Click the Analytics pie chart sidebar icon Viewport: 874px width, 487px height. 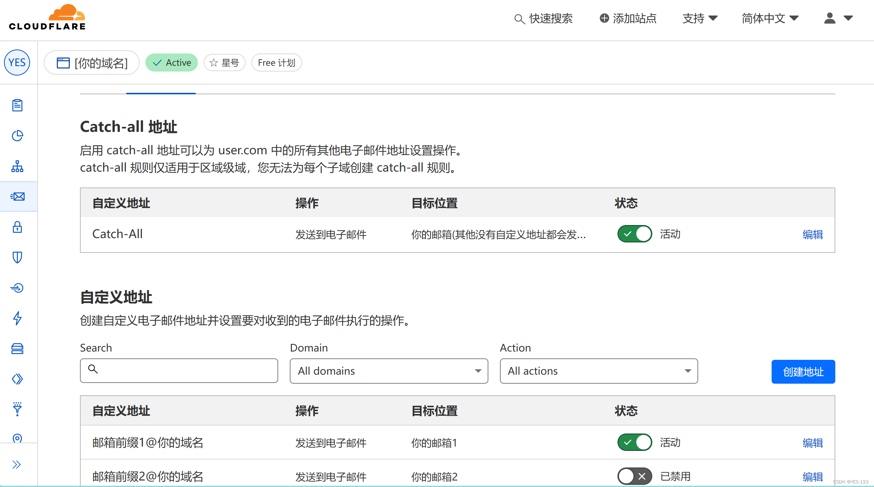[x=17, y=136]
